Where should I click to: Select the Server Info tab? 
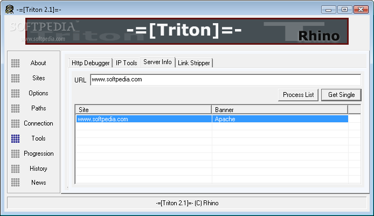click(x=157, y=62)
